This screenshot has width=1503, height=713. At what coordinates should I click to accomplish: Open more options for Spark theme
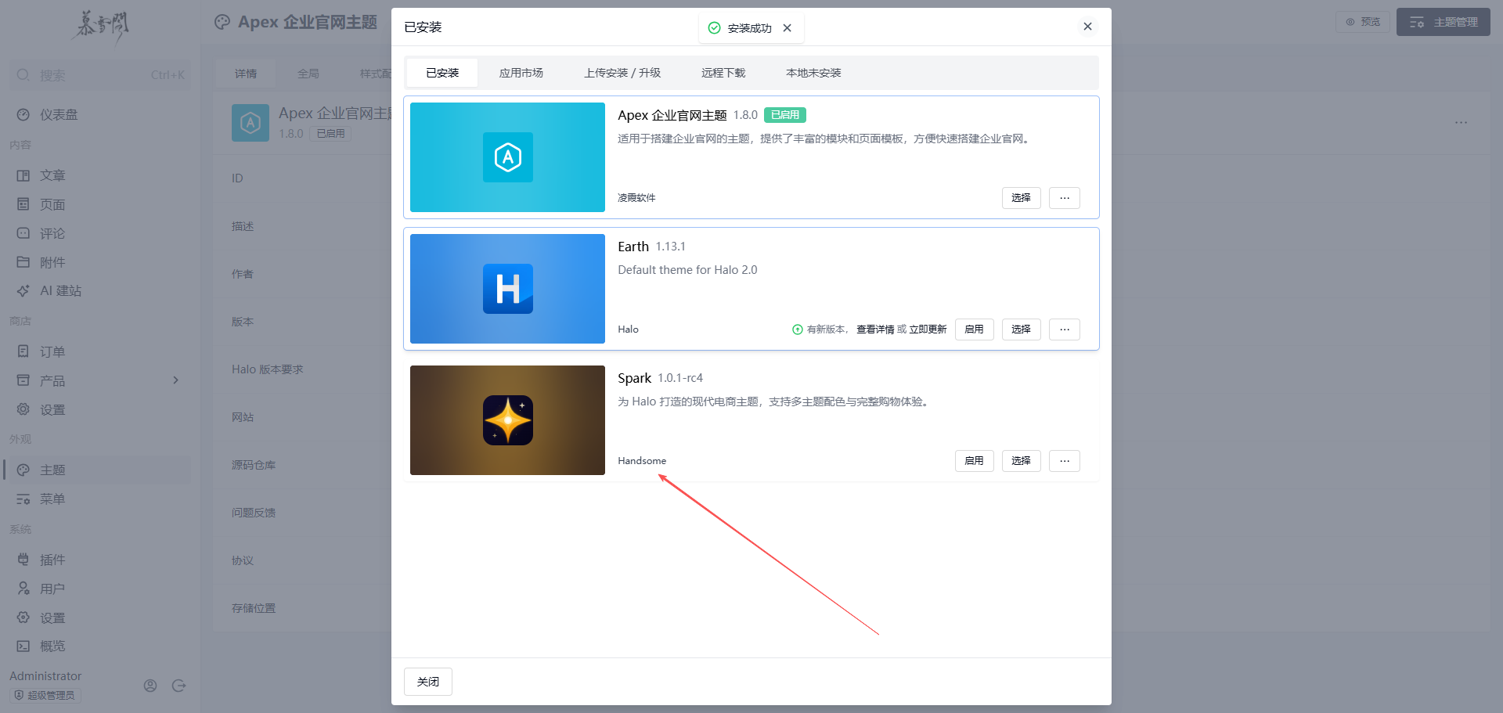click(x=1064, y=461)
